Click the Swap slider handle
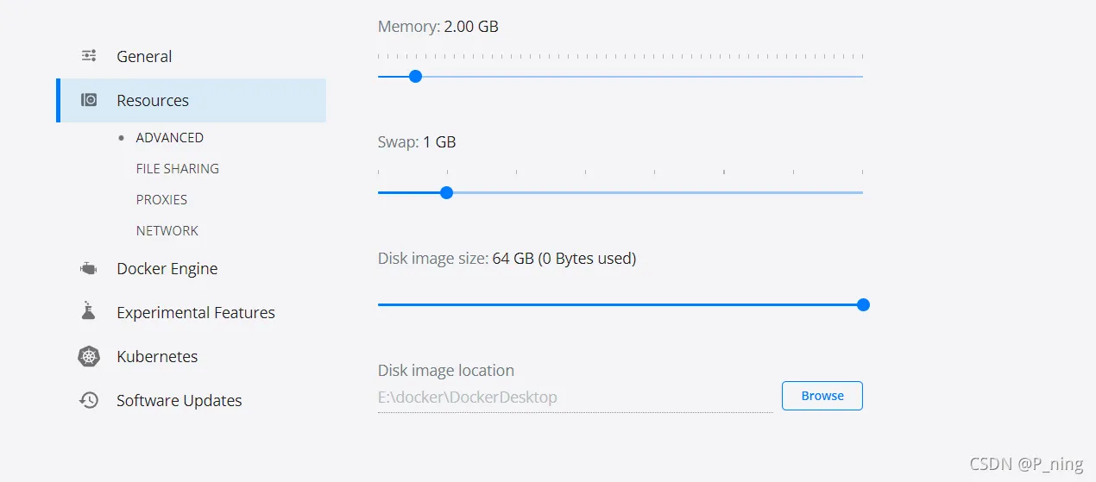The width and height of the screenshot is (1096, 482). point(446,192)
